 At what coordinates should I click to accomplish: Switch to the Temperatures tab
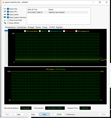pos(10,27)
